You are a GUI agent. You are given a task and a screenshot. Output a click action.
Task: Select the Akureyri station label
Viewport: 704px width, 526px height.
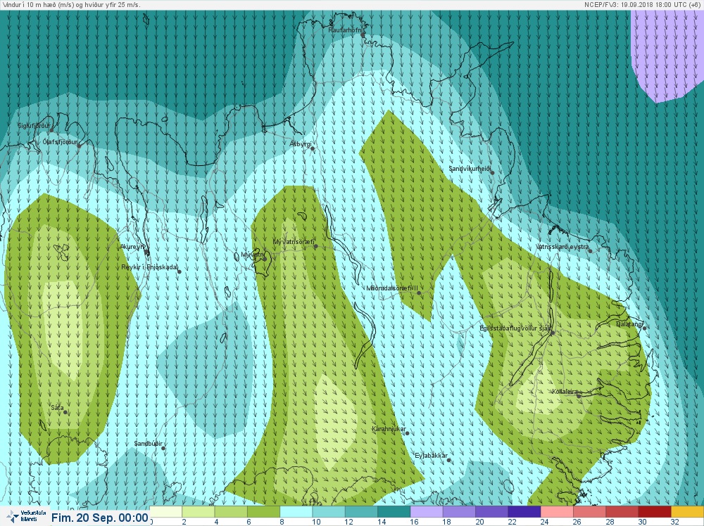(133, 247)
